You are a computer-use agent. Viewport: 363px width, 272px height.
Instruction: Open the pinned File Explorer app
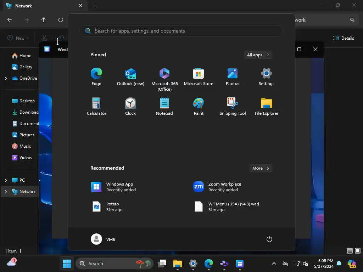(267, 107)
